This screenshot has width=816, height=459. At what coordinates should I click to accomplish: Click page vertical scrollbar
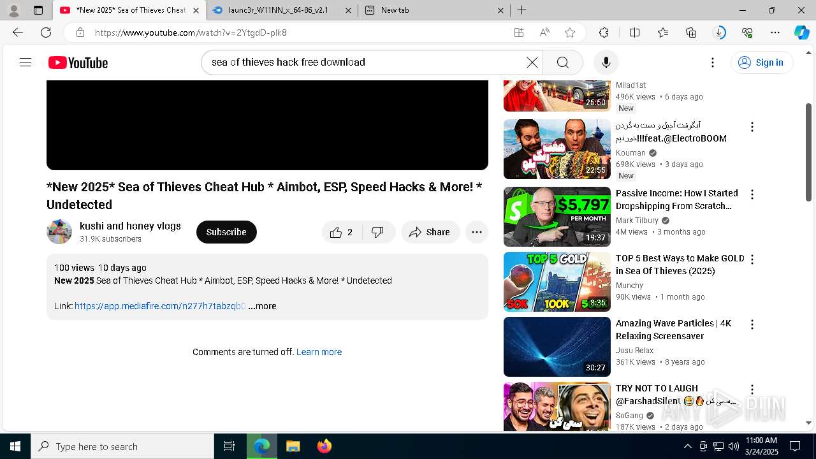(809, 152)
